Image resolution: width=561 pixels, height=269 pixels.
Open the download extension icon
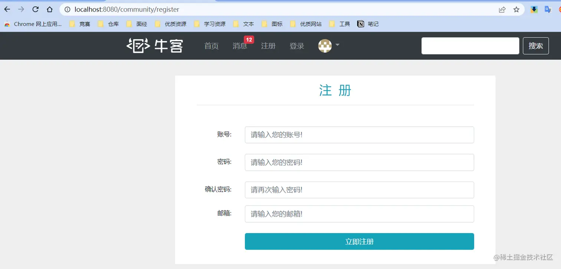(x=534, y=10)
